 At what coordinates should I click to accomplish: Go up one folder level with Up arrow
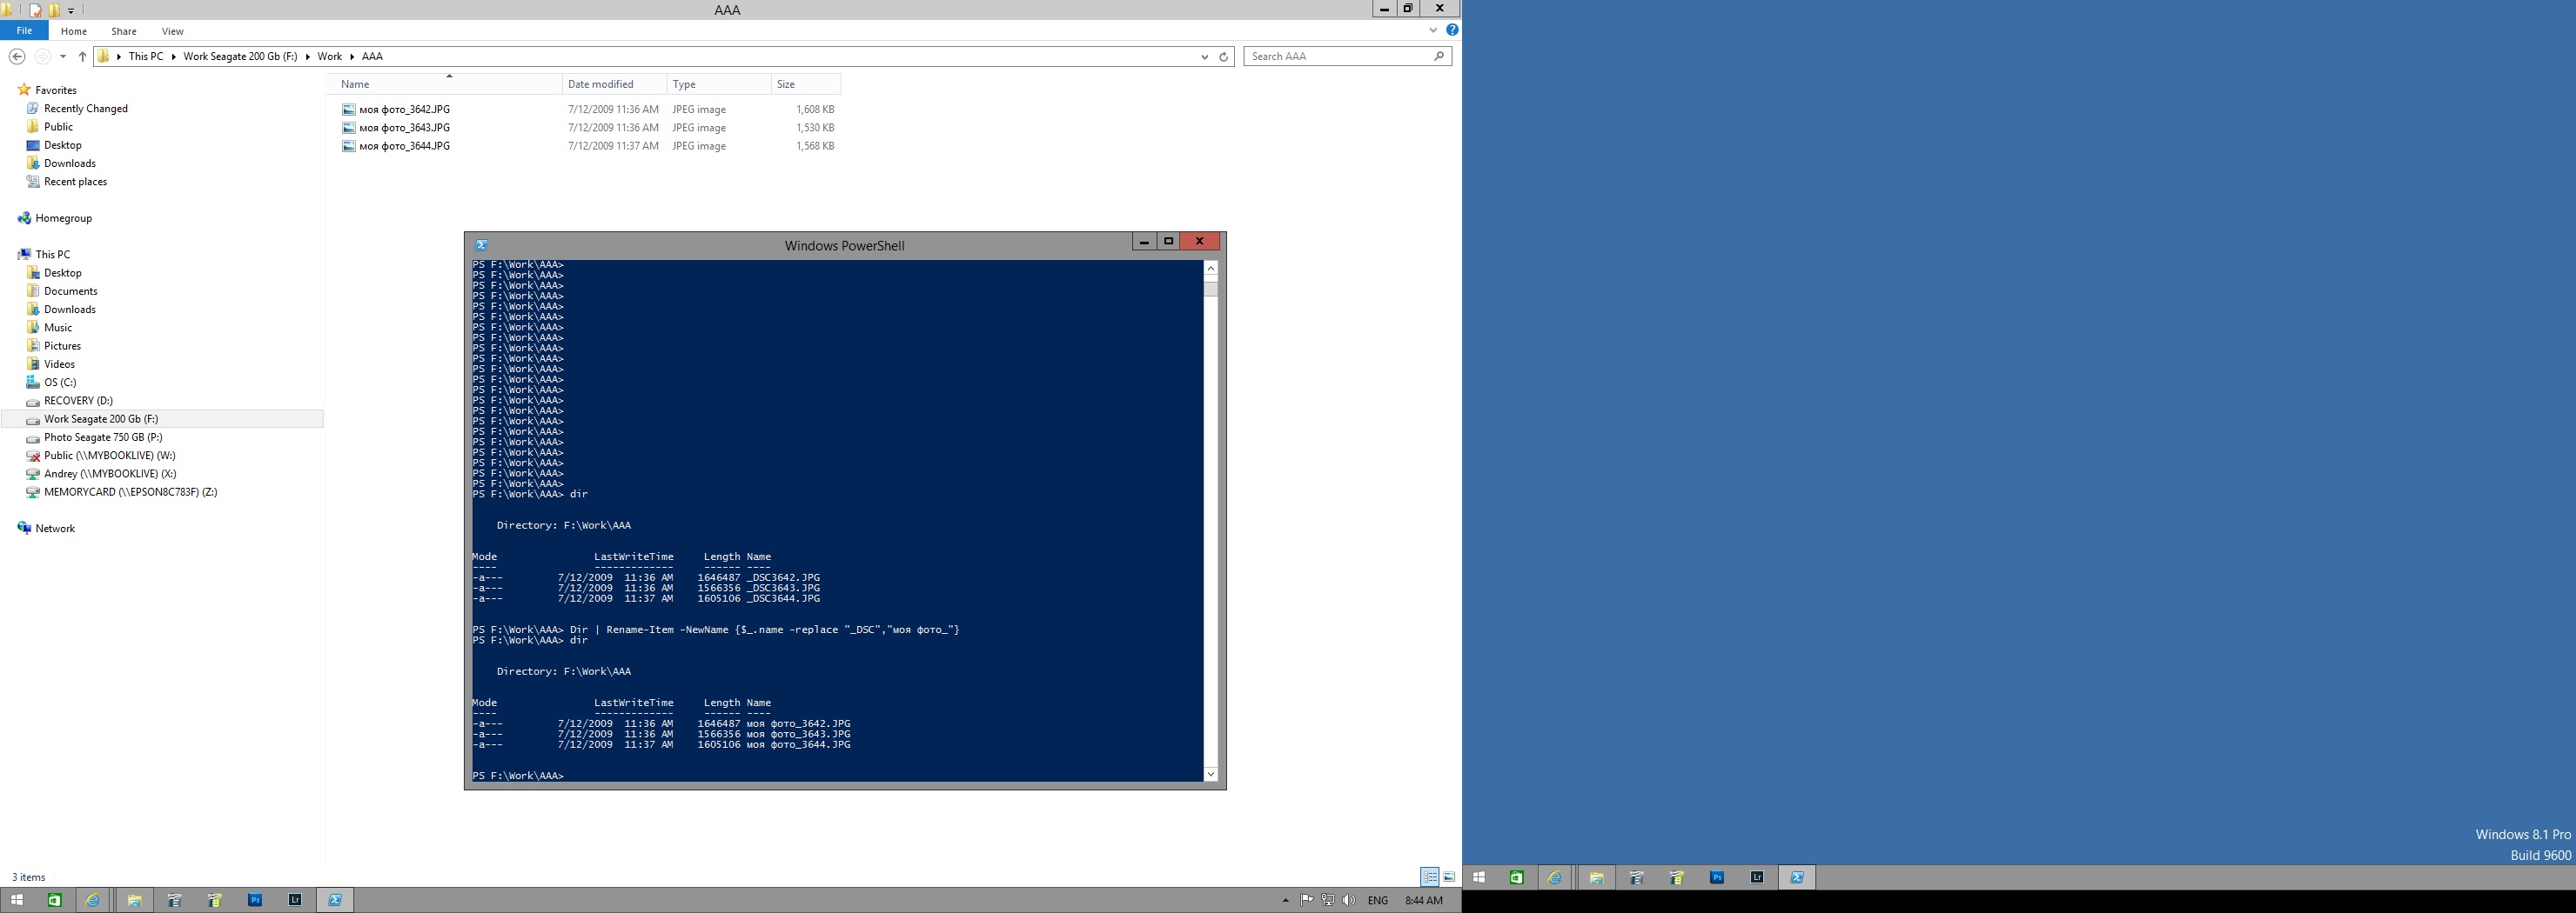pos(83,57)
